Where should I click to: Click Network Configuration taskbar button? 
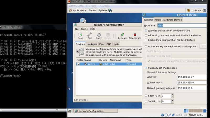pos(89,111)
